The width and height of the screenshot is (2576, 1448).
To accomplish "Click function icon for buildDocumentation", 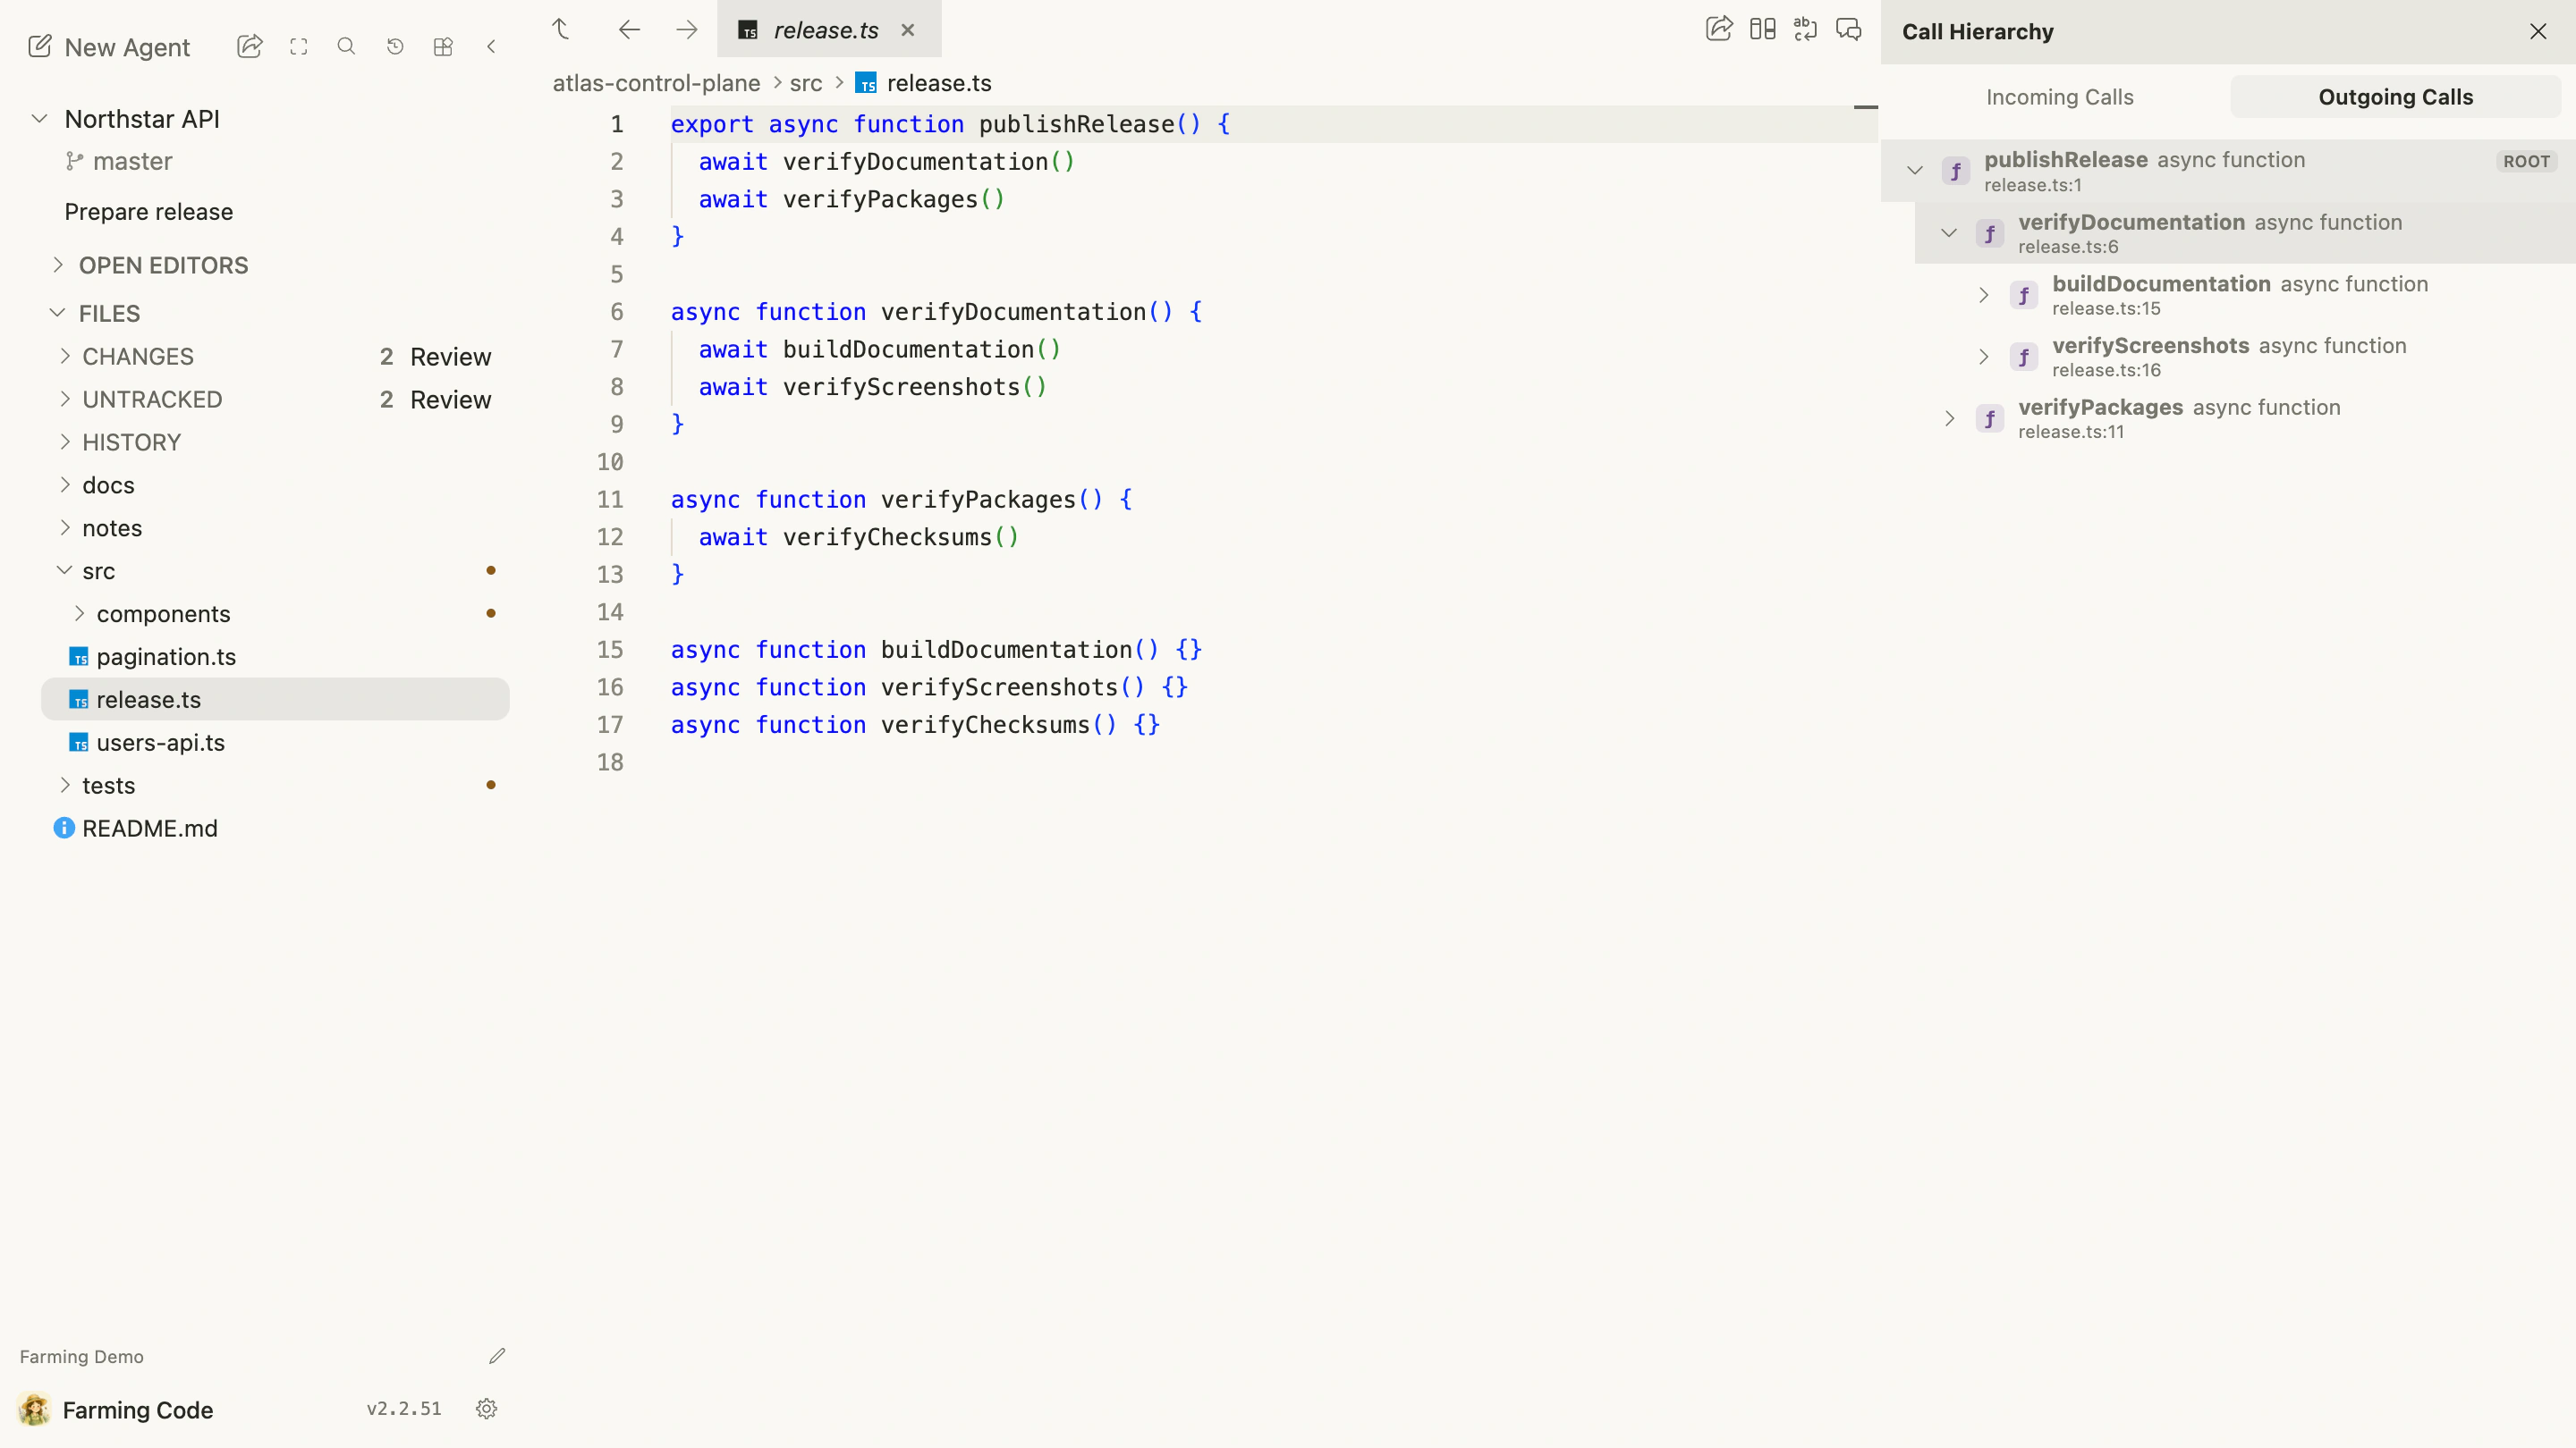I will click(x=2024, y=296).
